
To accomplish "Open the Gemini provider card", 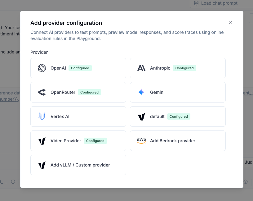I will (x=178, y=92).
